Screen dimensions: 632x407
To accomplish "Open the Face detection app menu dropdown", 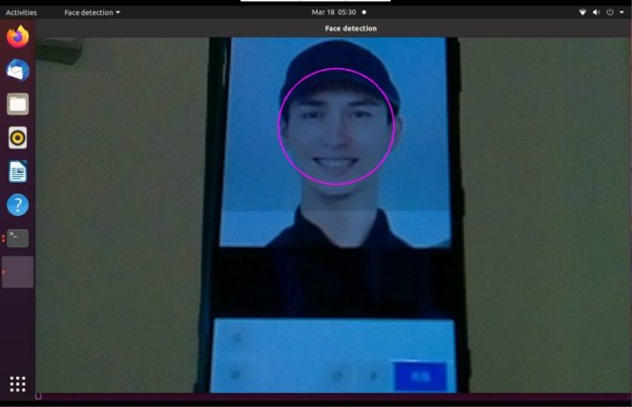I will 92,12.
